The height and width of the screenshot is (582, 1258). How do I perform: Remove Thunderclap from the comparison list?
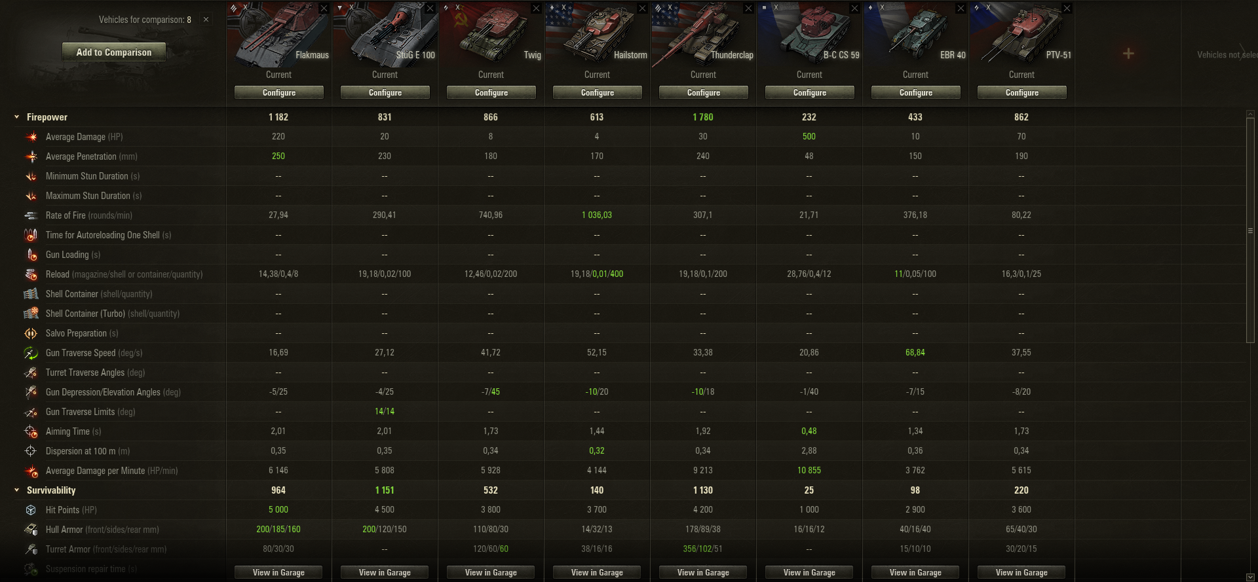click(x=748, y=9)
